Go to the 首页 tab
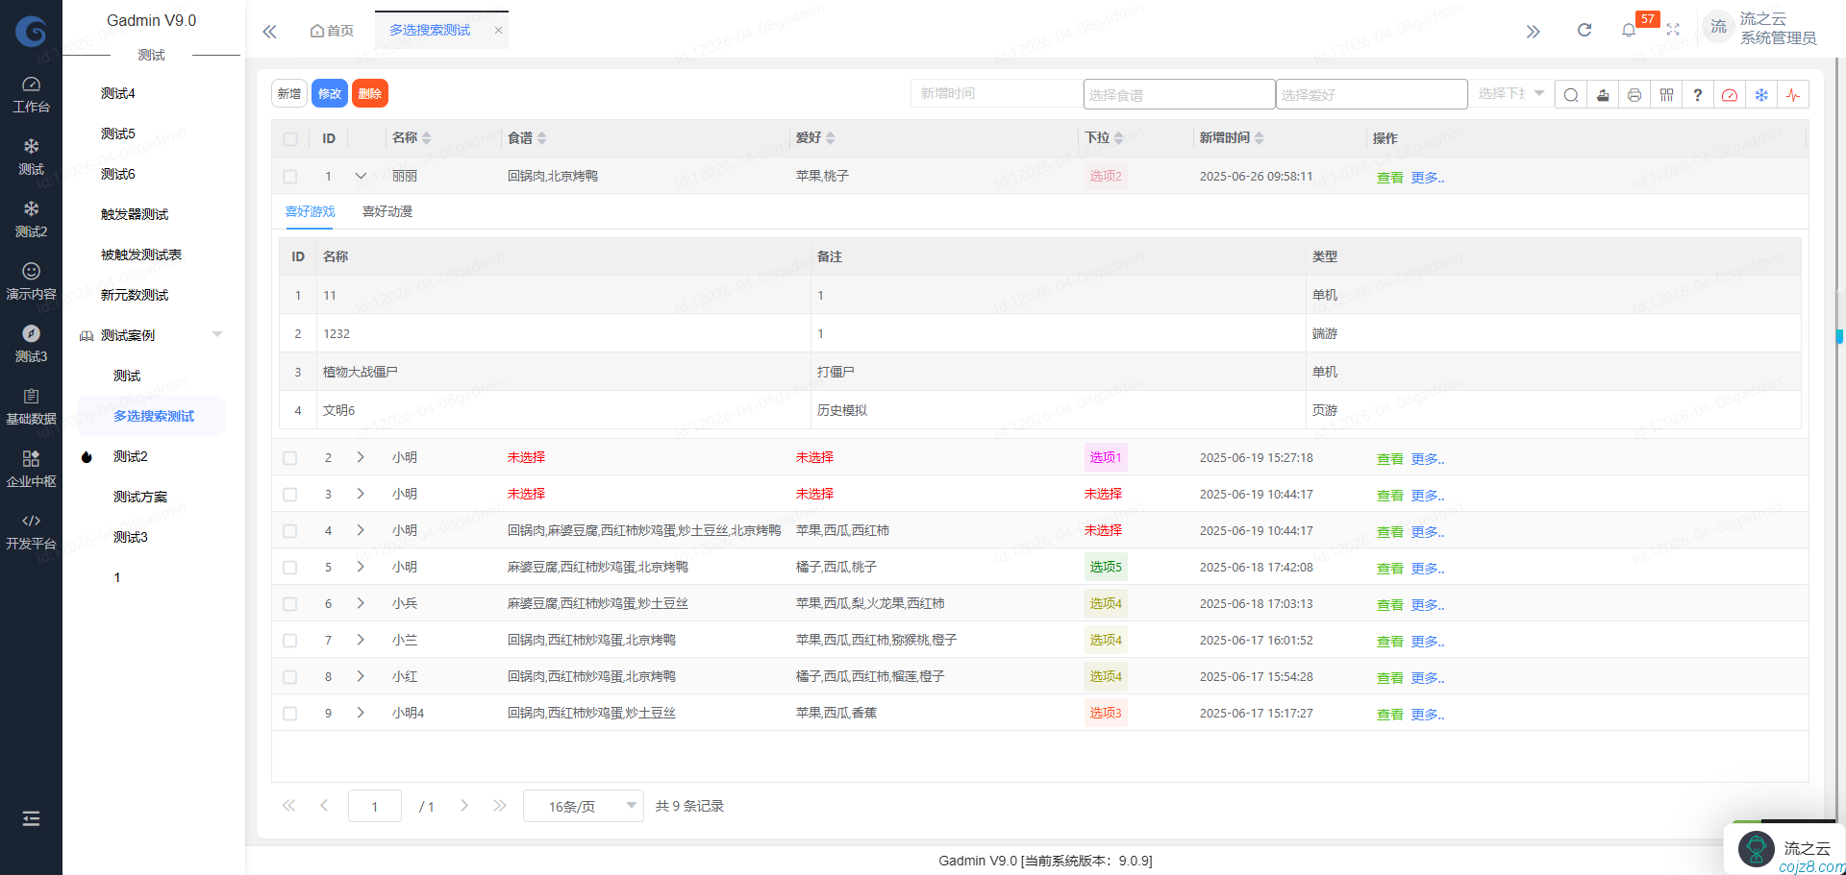This screenshot has height=875, width=1846. tap(331, 30)
